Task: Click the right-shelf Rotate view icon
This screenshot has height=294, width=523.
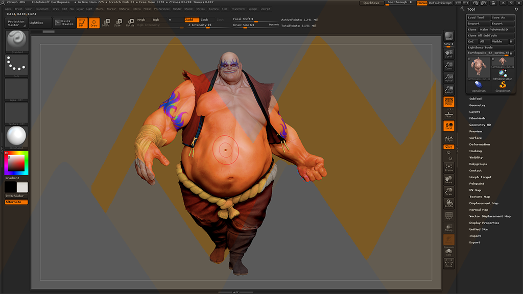Action: [448, 204]
